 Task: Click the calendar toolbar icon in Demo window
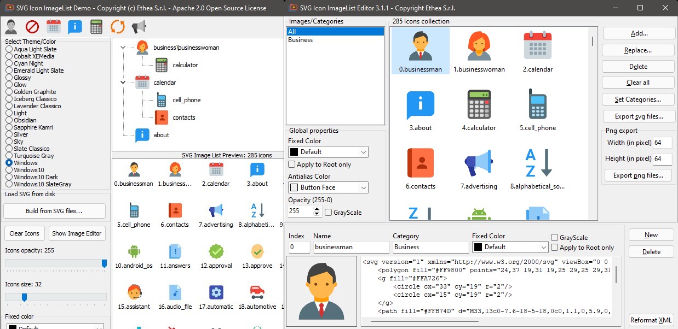54,26
